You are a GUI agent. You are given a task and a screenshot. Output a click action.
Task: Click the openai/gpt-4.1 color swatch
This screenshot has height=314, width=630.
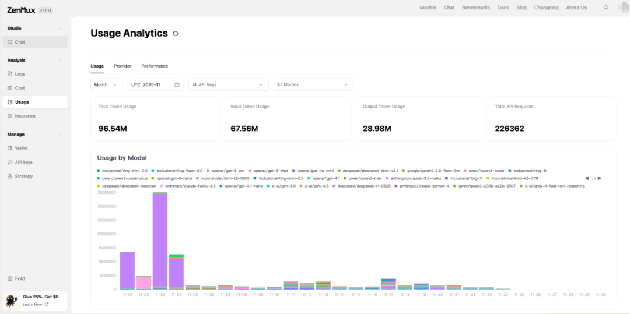(309, 178)
